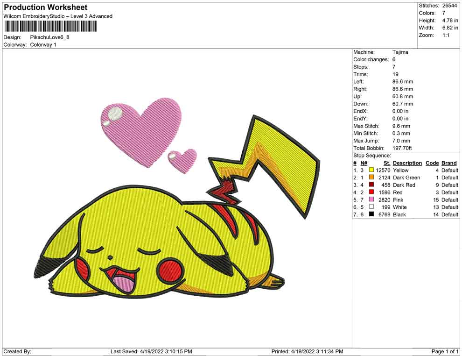Viewport: 462px width, 356px height.
Task: Click the Description column header
Action: (x=407, y=163)
